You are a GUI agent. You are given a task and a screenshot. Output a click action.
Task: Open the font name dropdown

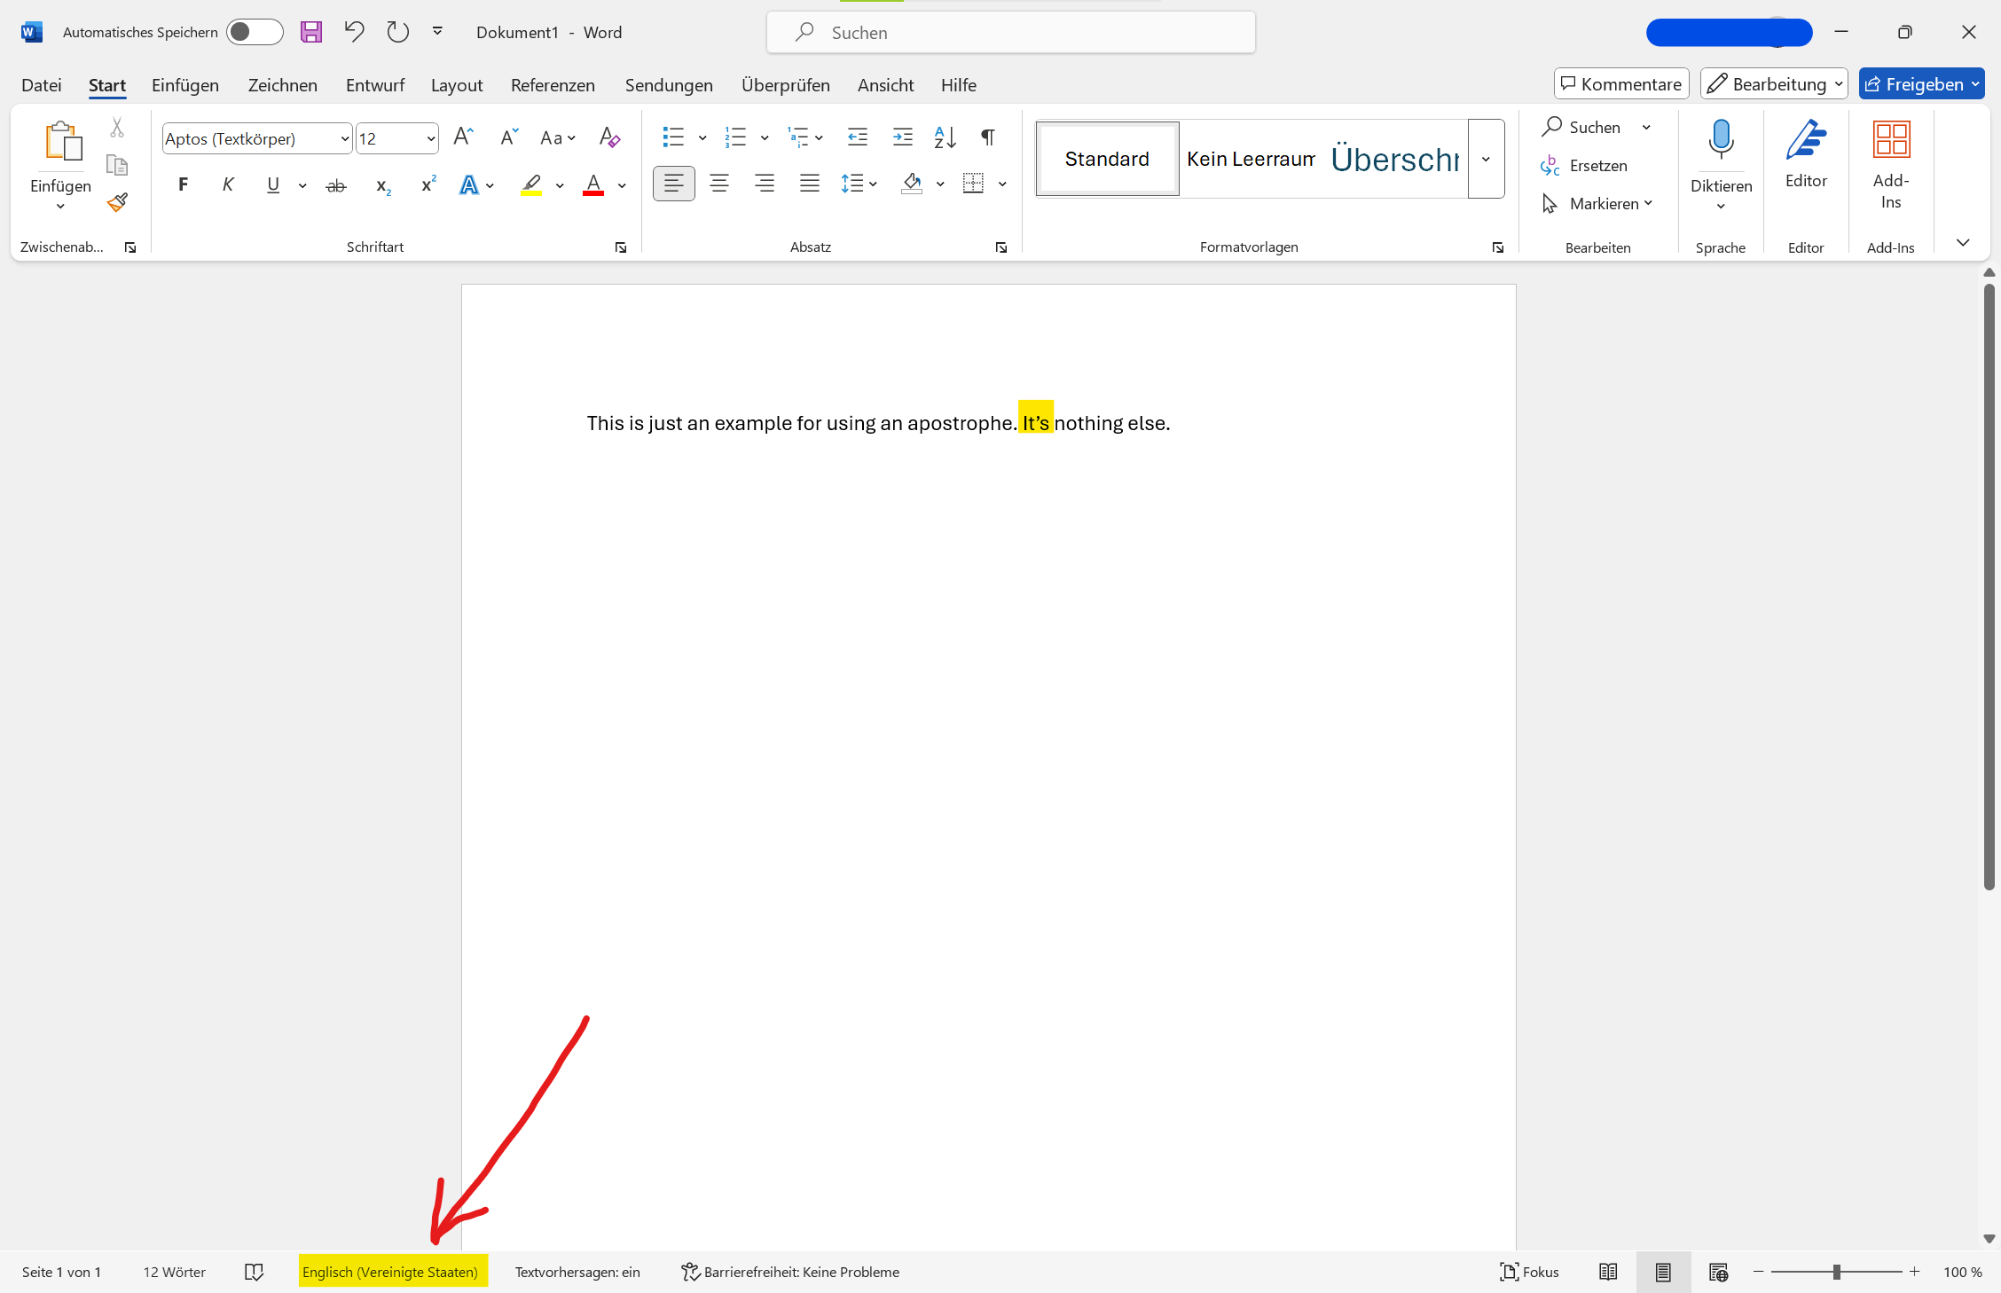(345, 139)
